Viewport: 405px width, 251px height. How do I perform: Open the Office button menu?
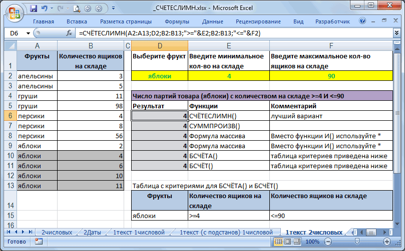(x=15, y=13)
